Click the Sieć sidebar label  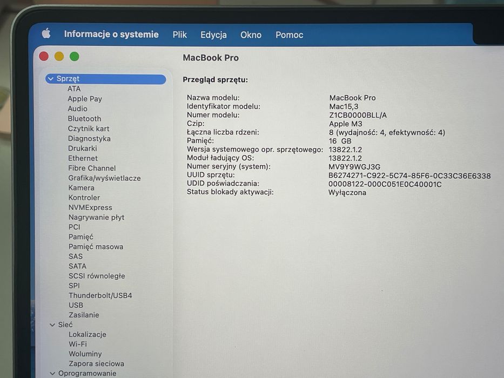click(65, 325)
